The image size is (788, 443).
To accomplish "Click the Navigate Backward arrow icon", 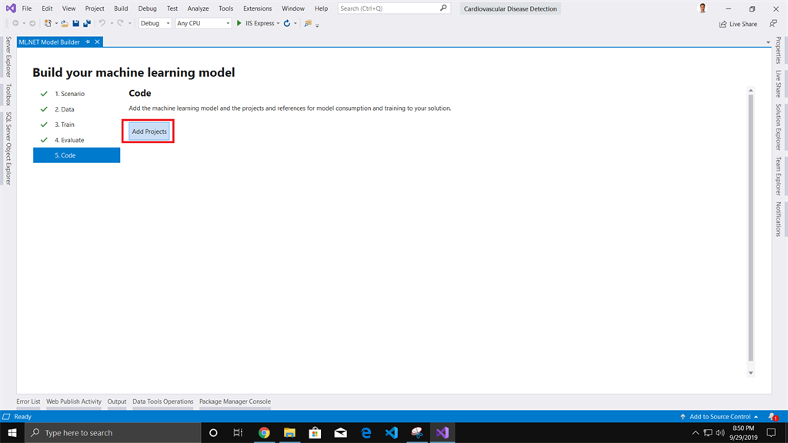I will coord(15,23).
